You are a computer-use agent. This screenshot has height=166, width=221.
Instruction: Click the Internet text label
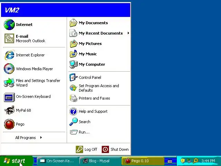click(24, 25)
